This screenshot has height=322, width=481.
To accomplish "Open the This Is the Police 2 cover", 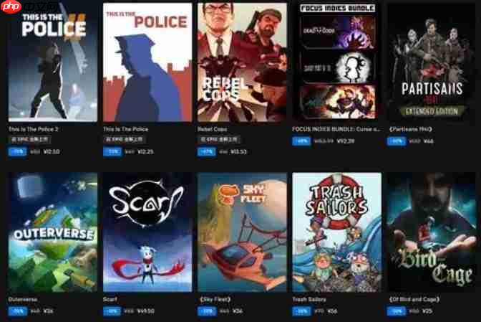I will [x=53, y=62].
